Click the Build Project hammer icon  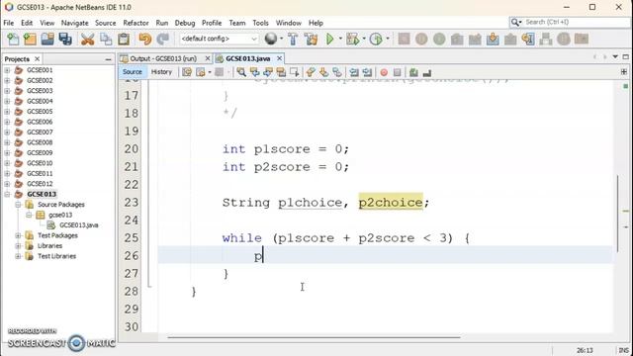[293, 40]
